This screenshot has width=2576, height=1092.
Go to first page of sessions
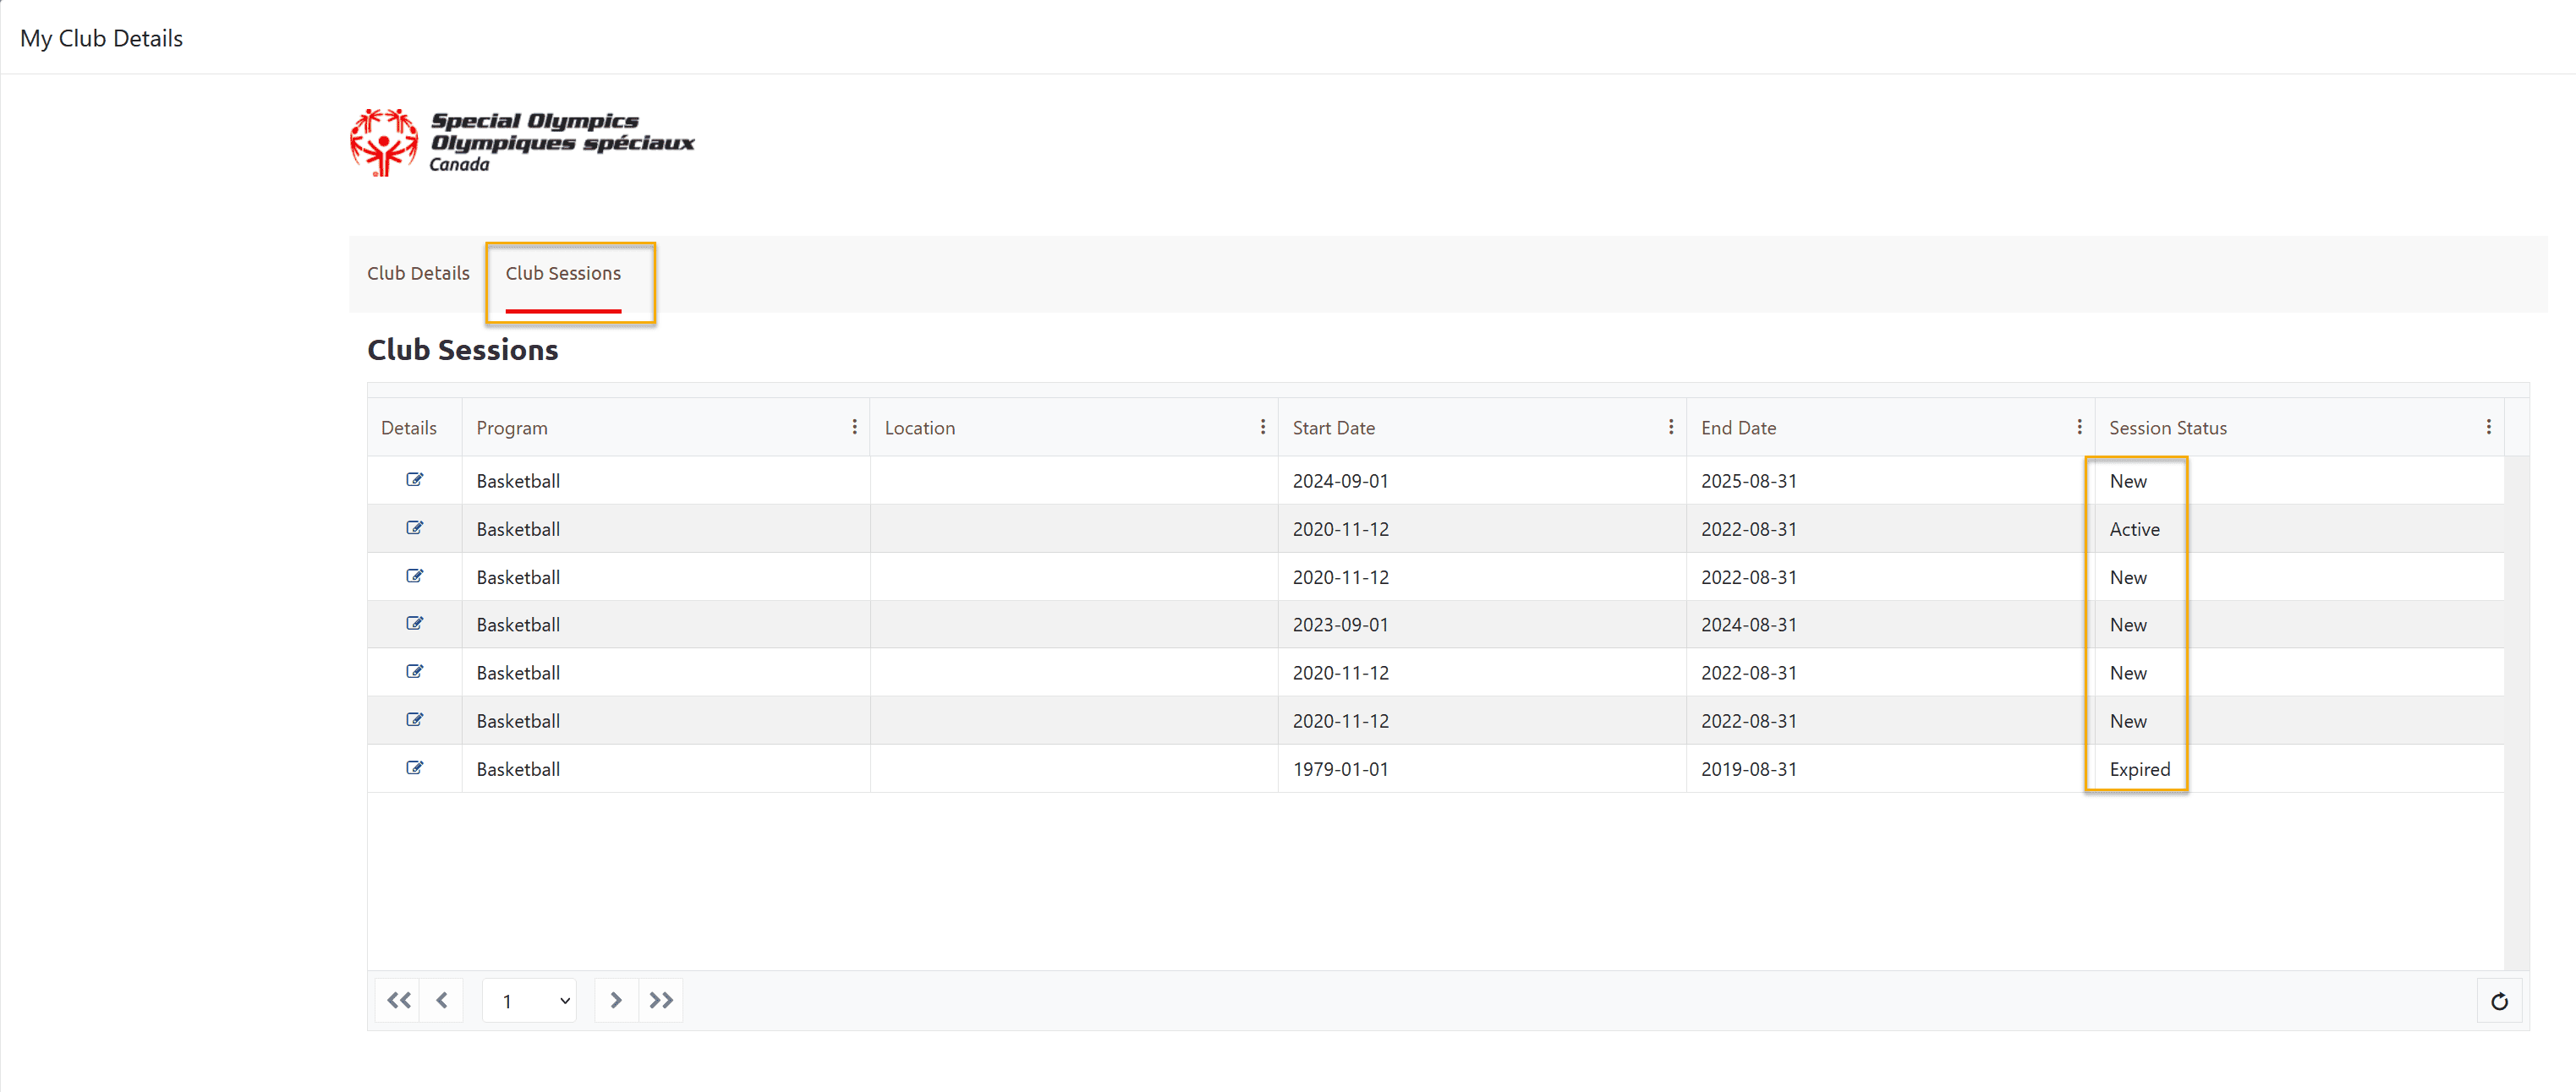coord(398,1000)
